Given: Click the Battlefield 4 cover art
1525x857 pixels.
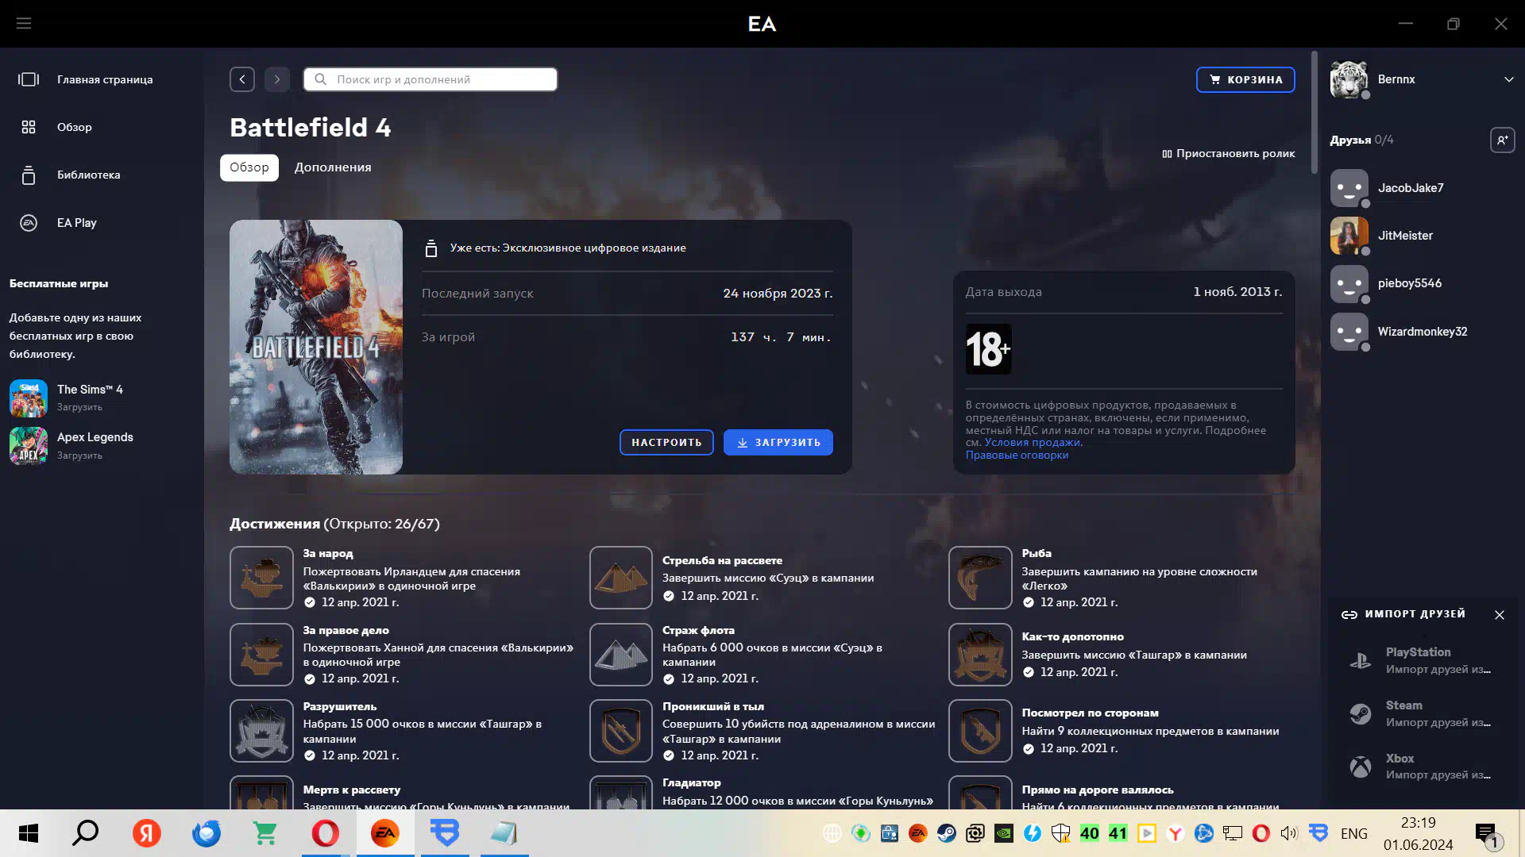Looking at the screenshot, I should click(316, 347).
